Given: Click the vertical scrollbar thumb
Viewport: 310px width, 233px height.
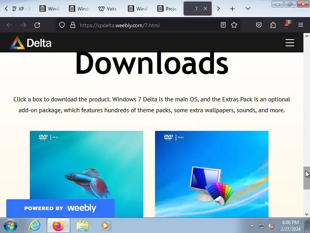Looking at the screenshot, I should coord(307,178).
